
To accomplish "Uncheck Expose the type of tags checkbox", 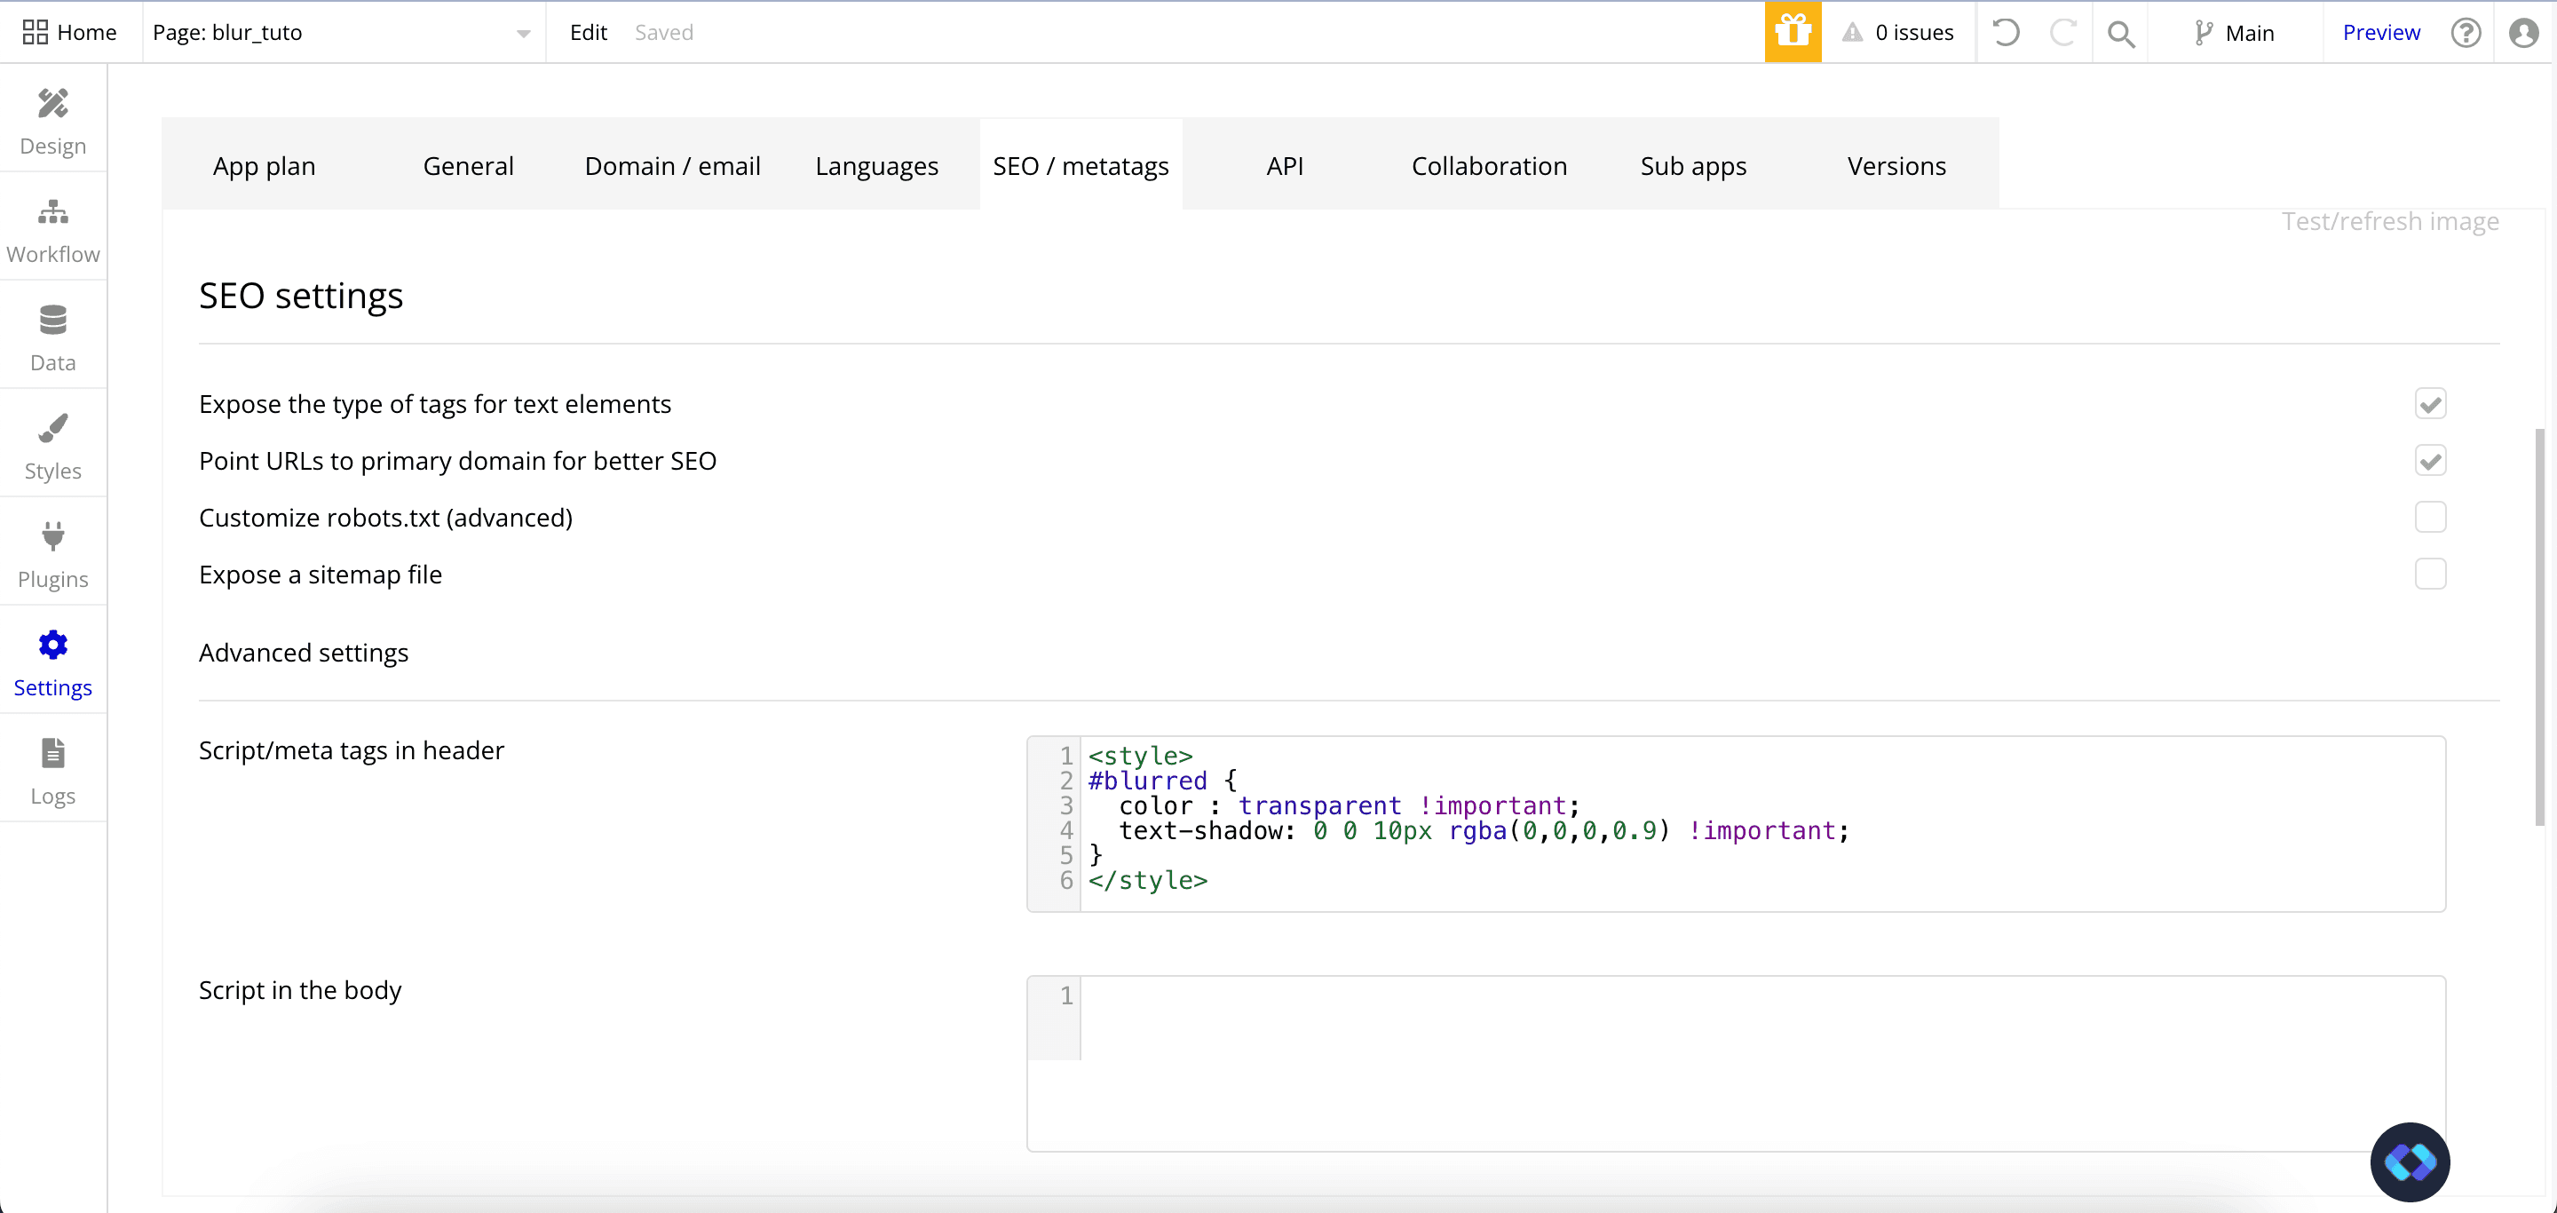I will (x=2429, y=404).
